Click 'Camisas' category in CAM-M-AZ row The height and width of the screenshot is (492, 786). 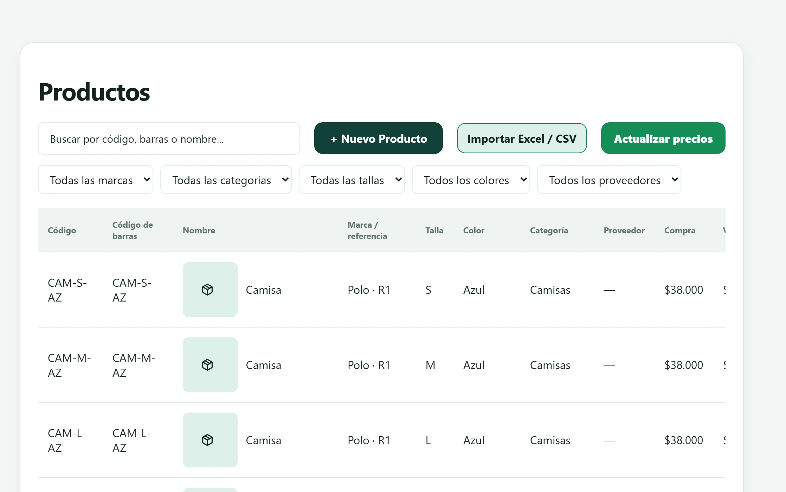coord(550,365)
